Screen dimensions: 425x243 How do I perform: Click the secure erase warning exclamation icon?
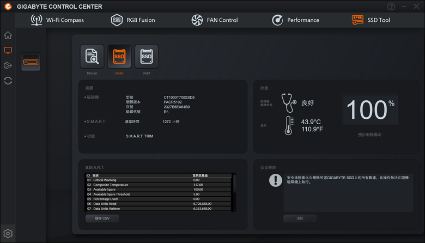tap(276, 180)
